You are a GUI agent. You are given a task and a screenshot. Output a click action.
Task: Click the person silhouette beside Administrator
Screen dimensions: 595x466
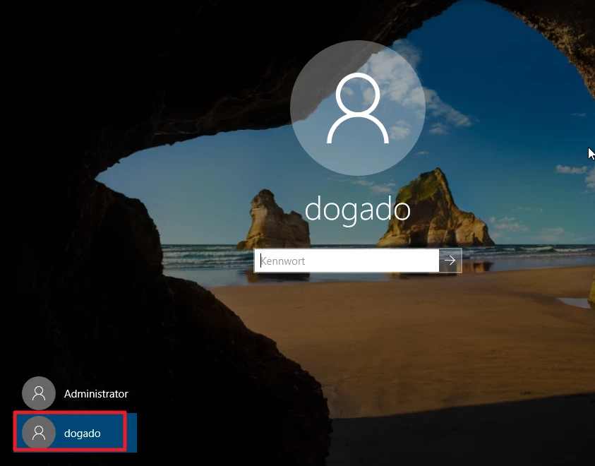tap(38, 392)
